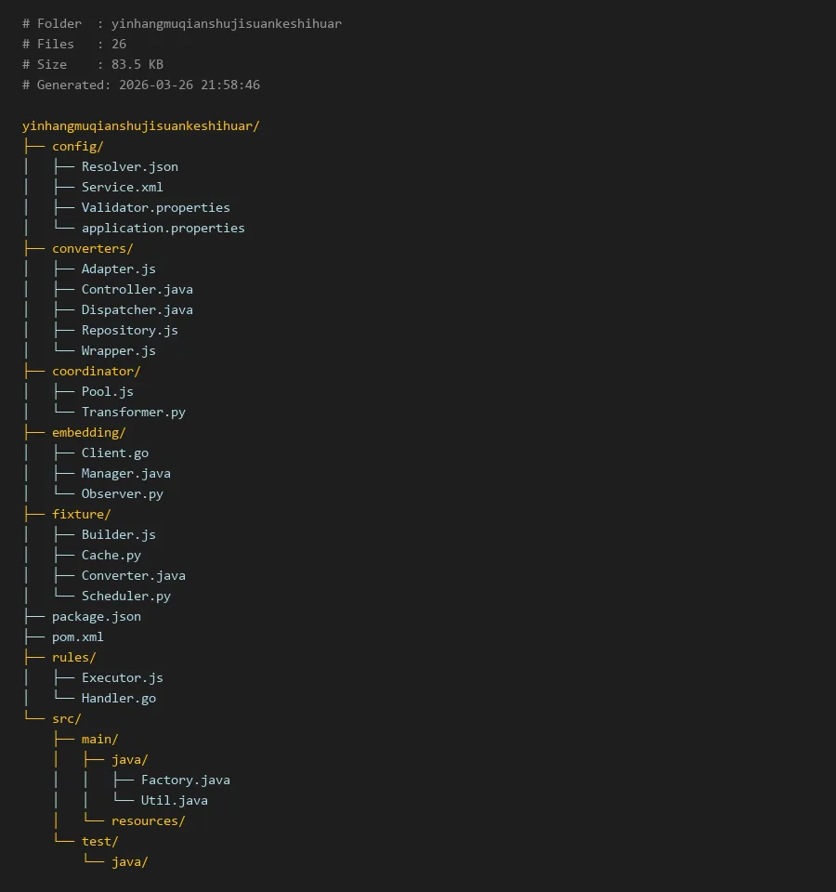This screenshot has width=836, height=892.
Task: Select Controller.java under converters
Action: click(137, 289)
